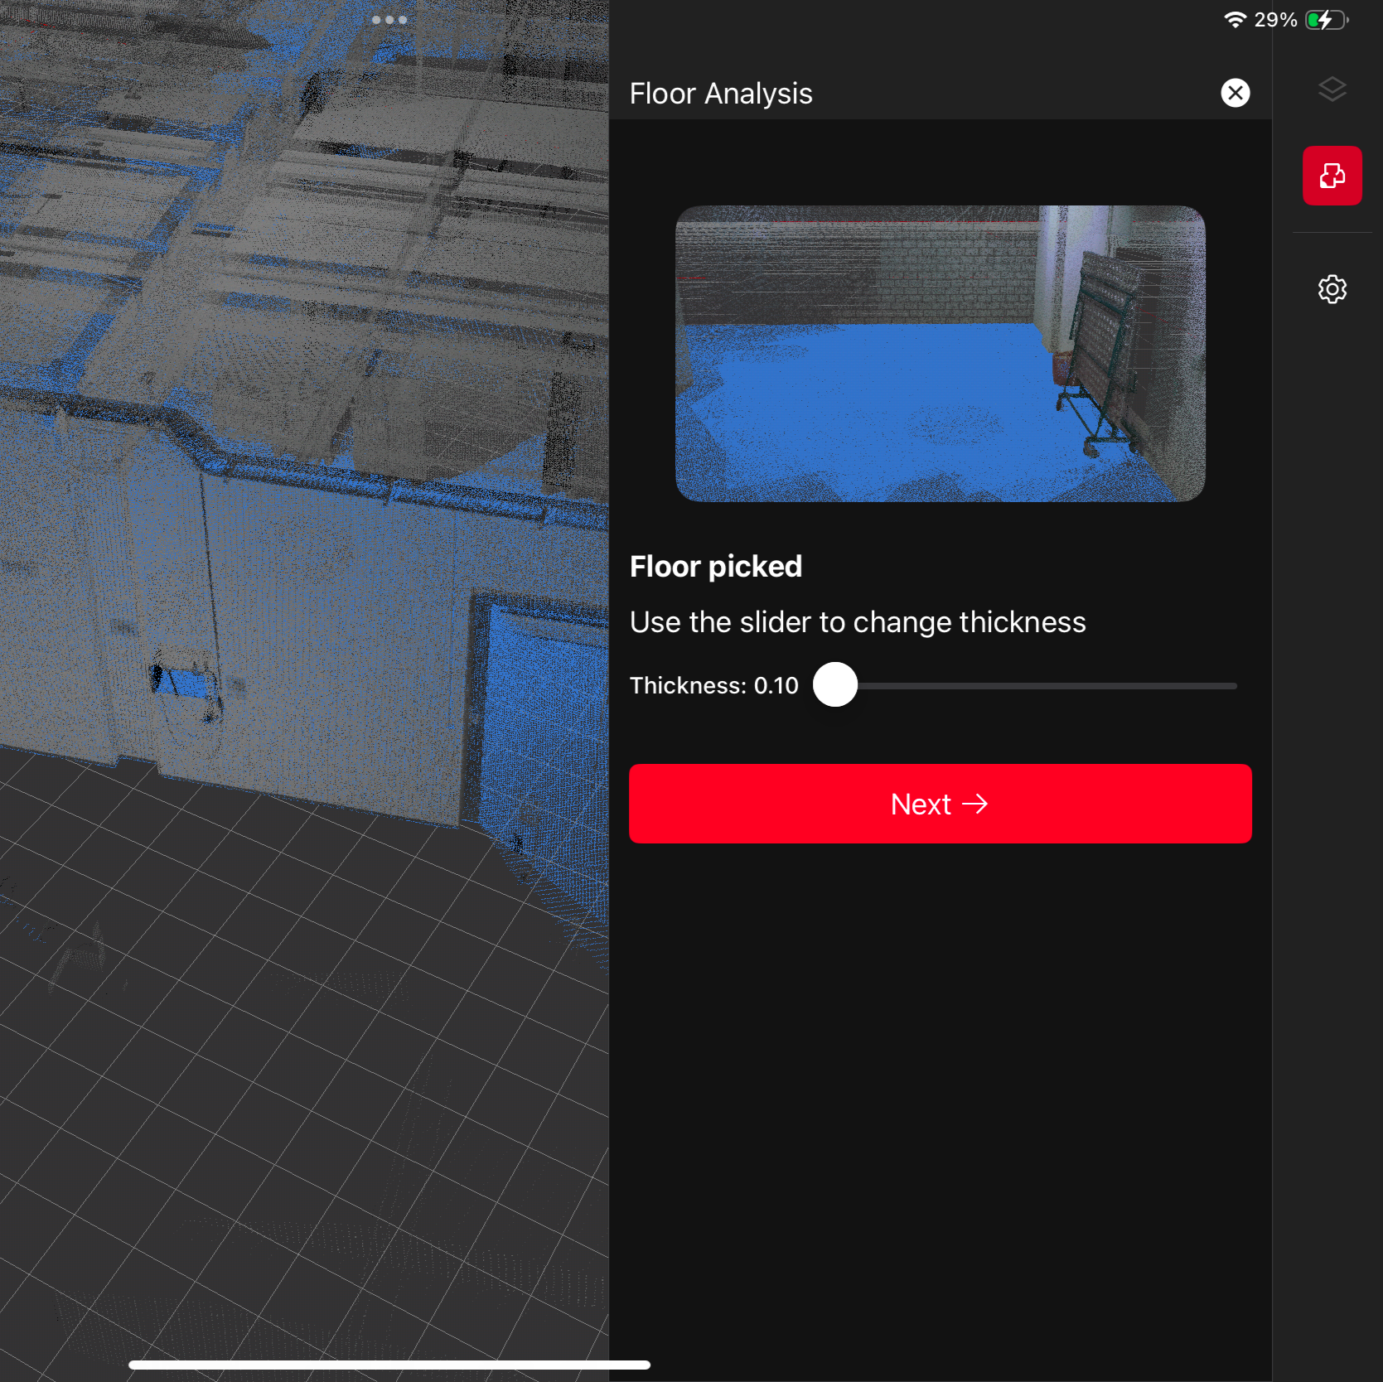Screen dimensions: 1383x1382
Task: Tap the "Use the slider" instruction text
Action: (x=857, y=622)
